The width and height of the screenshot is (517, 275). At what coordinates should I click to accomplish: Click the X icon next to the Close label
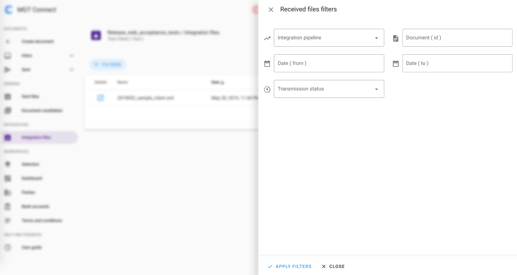coord(324,266)
